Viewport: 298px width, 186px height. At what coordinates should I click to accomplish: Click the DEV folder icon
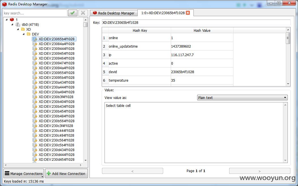click(x=29, y=34)
